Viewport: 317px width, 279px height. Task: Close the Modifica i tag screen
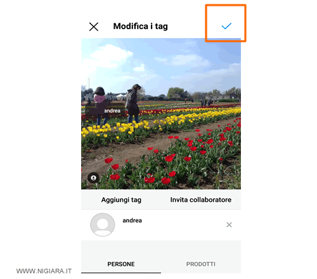(94, 27)
